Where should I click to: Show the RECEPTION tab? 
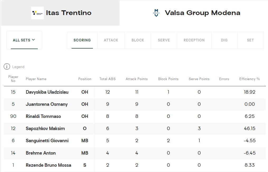[194, 40]
